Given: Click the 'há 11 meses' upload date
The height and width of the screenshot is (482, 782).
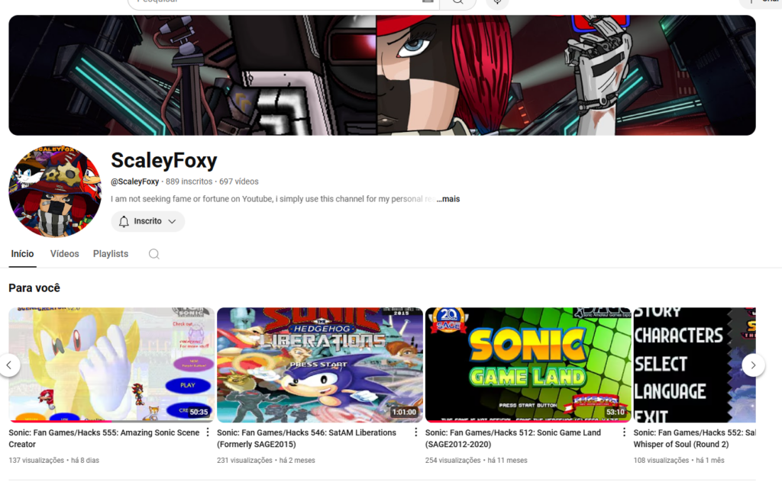Looking at the screenshot, I should tap(507, 461).
